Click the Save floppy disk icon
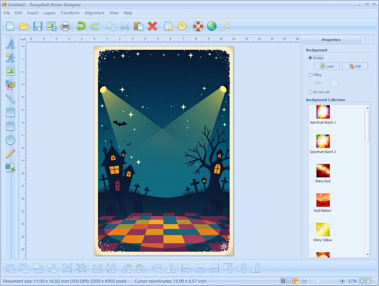The image size is (379, 286). point(38,26)
